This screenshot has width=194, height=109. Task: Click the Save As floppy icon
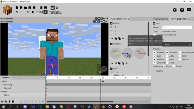34,8
